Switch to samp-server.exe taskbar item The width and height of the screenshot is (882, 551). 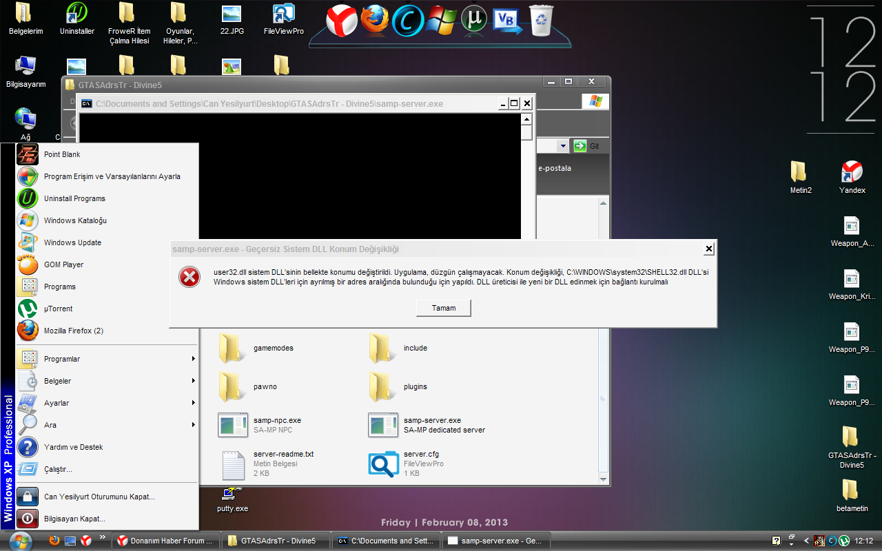(x=497, y=541)
